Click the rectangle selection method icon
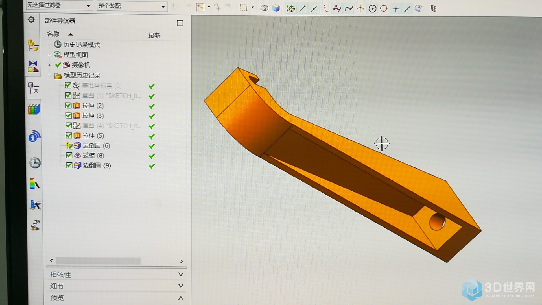Image resolution: width=542 pixels, height=305 pixels. 243,8
